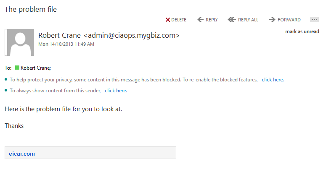The image size is (326, 180).
Task: Click here to re-enable blocked features
Action: click(273, 80)
